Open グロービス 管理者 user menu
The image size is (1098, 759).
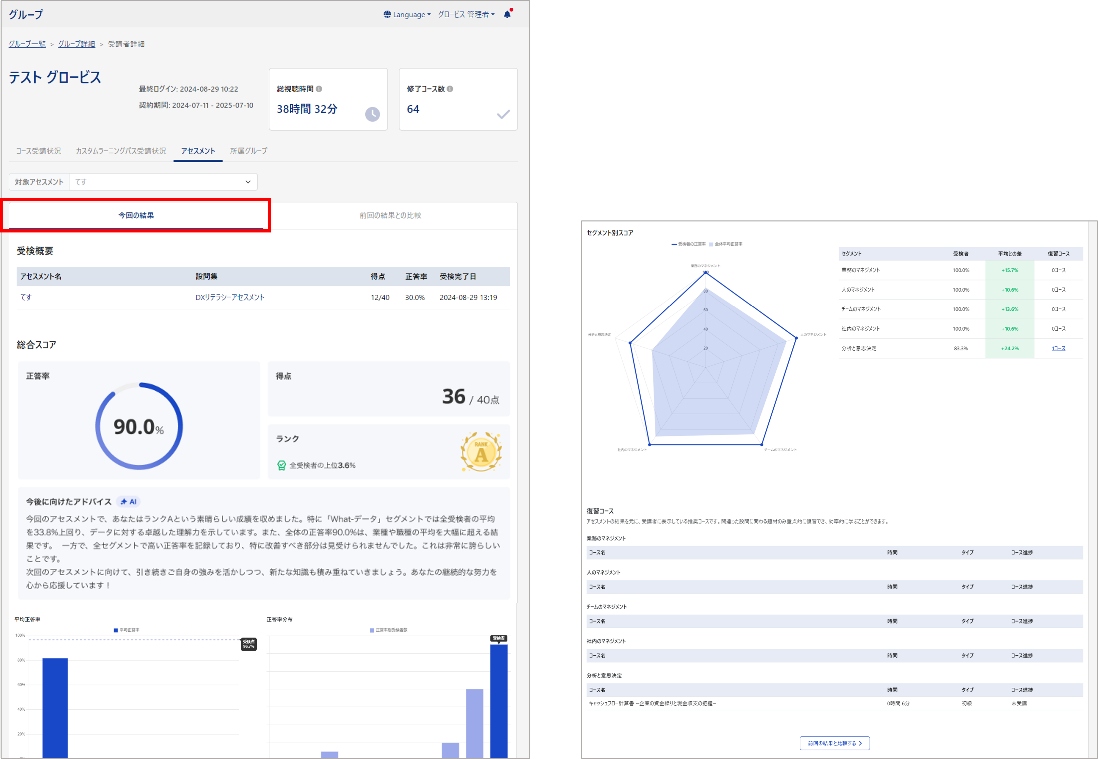pyautogui.click(x=466, y=14)
